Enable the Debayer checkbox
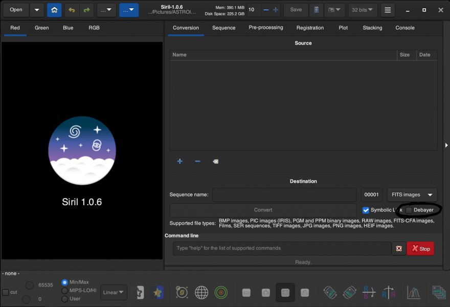The height and width of the screenshot is (307, 450). (409, 210)
